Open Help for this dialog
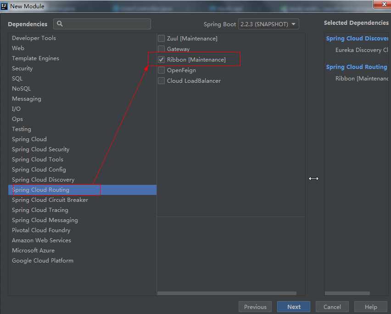Screen dimensions: 391x314 (371, 307)
